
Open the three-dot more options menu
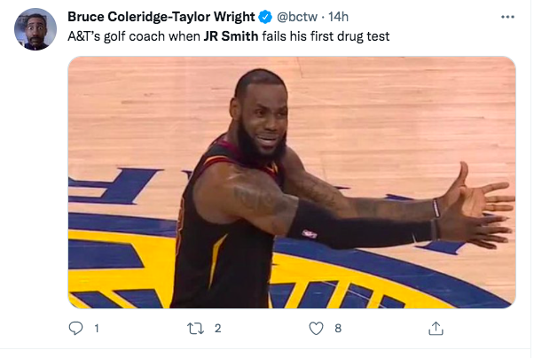(x=507, y=17)
